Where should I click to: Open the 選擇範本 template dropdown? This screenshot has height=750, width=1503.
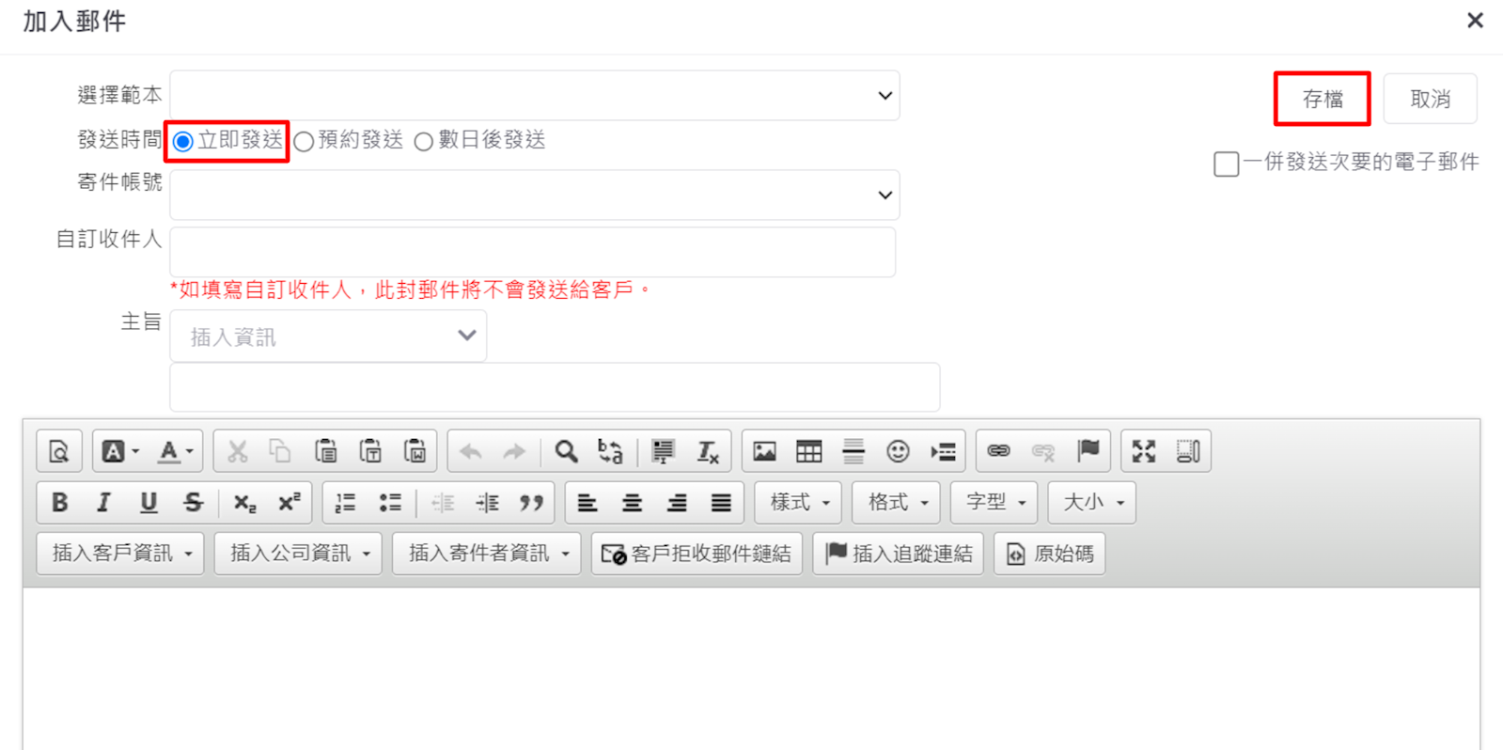pos(534,96)
